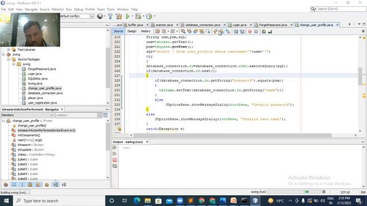Click the Comment icon in editor toolbar

pos(264,31)
